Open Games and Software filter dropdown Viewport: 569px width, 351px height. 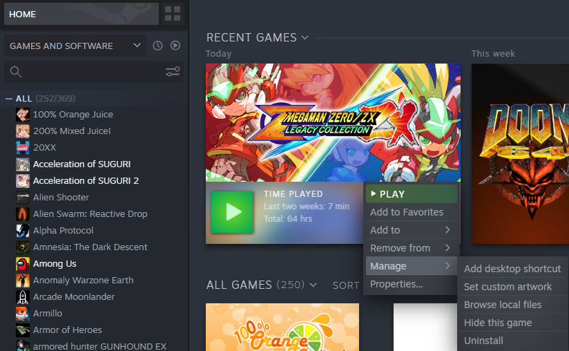click(75, 46)
